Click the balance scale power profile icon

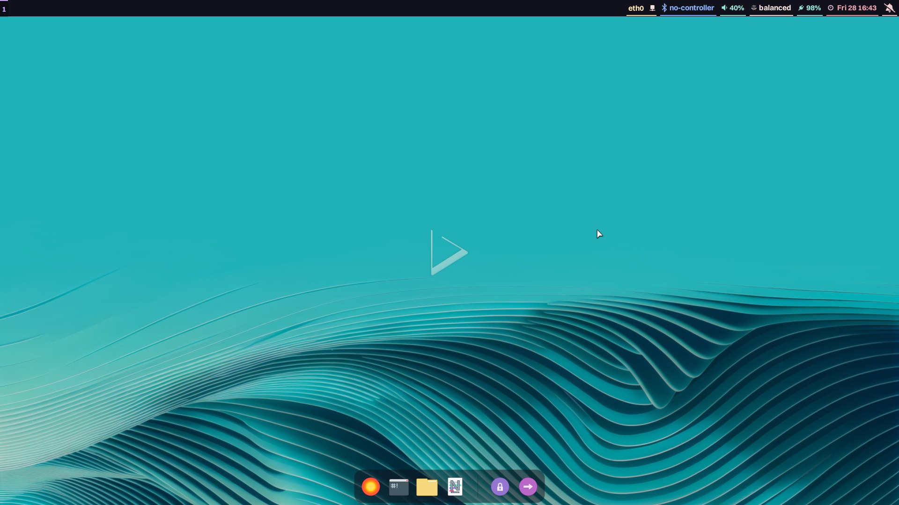coord(754,8)
